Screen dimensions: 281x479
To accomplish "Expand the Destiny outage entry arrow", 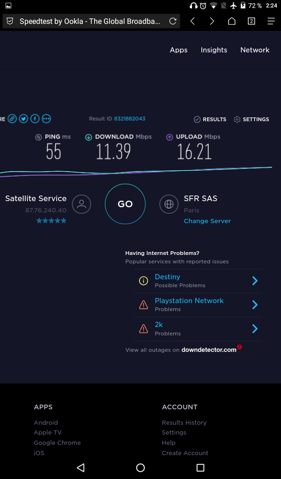I will [255, 281].
